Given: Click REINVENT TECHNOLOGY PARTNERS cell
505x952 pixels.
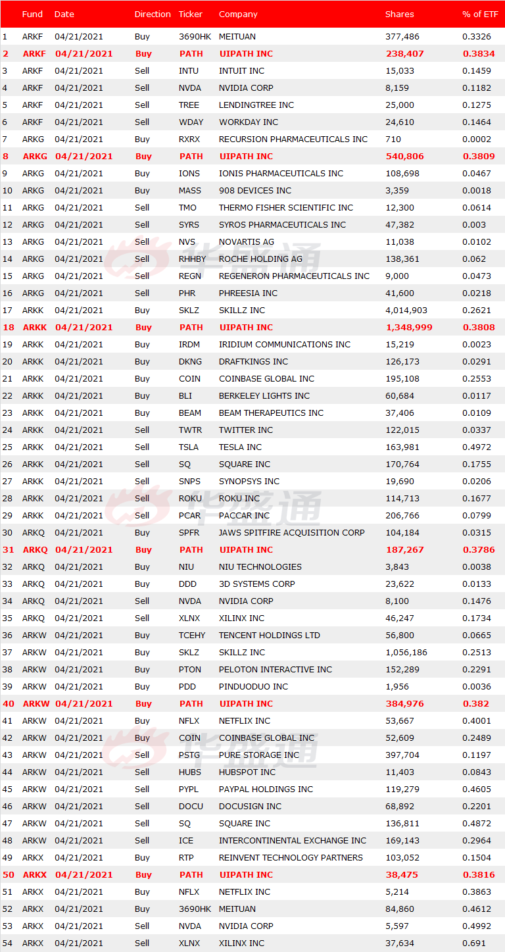Looking at the screenshot, I should click(x=291, y=857).
